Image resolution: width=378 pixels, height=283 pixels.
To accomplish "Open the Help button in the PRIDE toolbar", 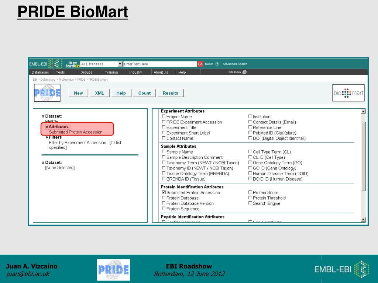I will point(121,93).
